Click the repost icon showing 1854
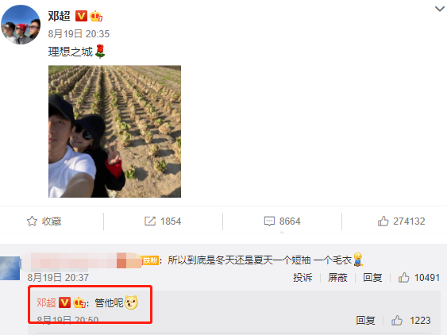 pos(163,221)
